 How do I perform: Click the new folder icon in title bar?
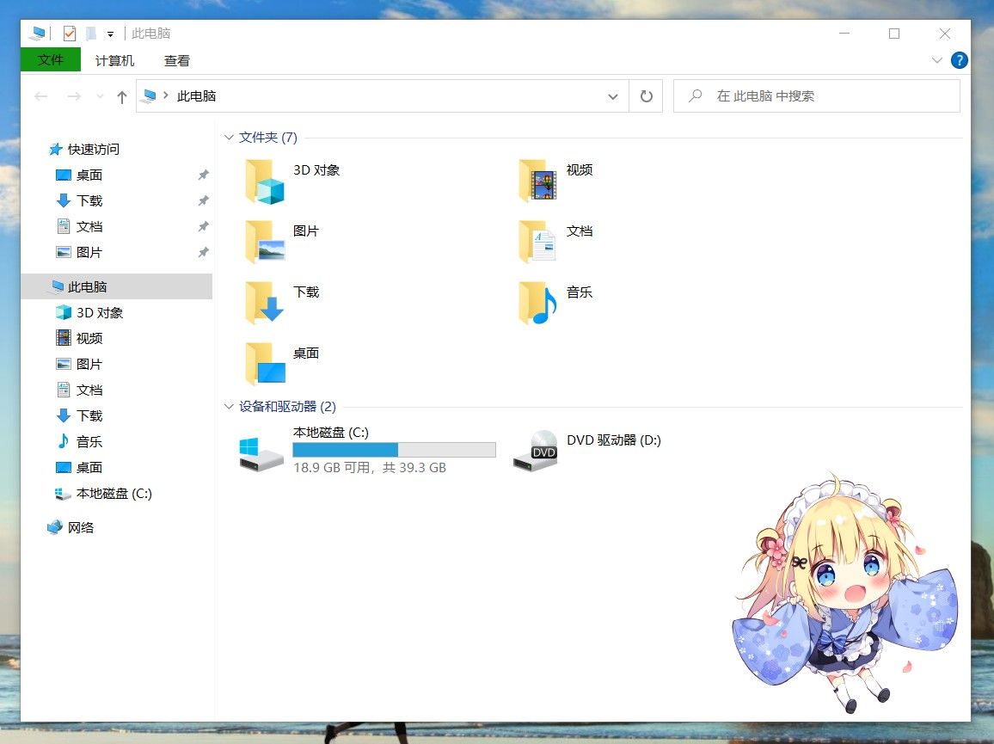click(91, 34)
